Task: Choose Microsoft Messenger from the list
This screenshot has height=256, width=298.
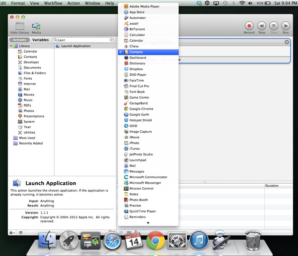Action: click(148, 183)
